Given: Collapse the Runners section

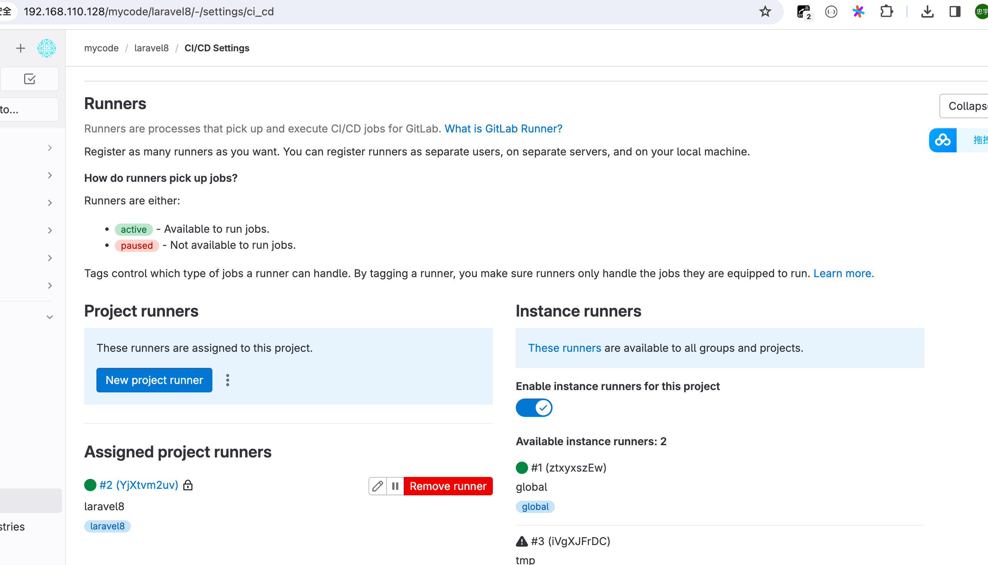Looking at the screenshot, I should [x=964, y=106].
